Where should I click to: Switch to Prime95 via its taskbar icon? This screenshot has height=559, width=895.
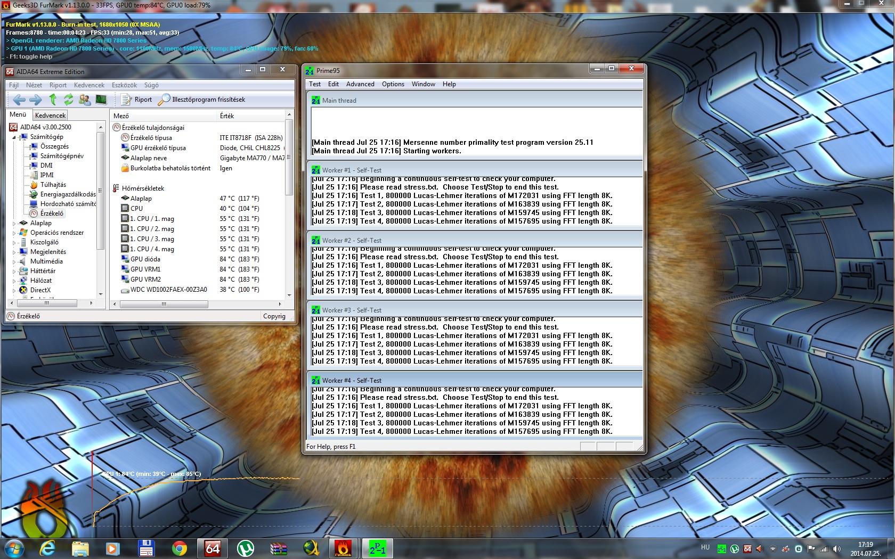pos(377,548)
